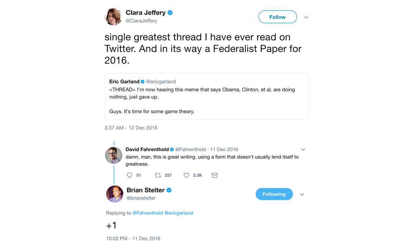Click the 3:37 AM - 12 Dec 2016 timestamp
414x241 pixels.
[x=131, y=128]
